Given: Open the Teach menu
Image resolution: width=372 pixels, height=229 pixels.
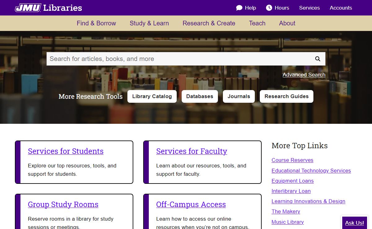Looking at the screenshot, I should [257, 23].
